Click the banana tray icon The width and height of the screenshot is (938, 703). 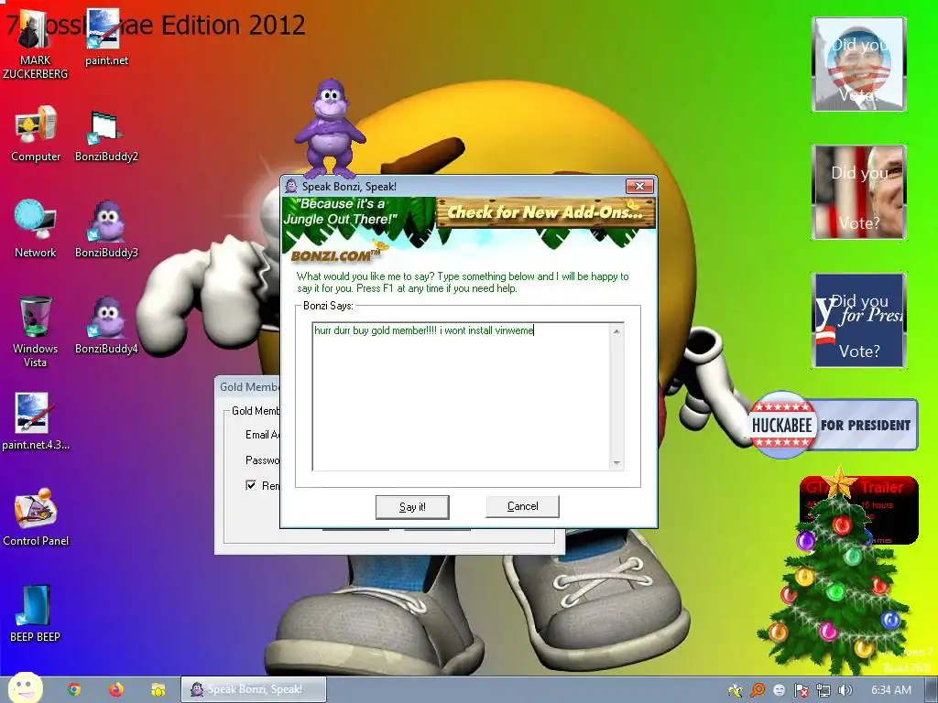coord(736,690)
